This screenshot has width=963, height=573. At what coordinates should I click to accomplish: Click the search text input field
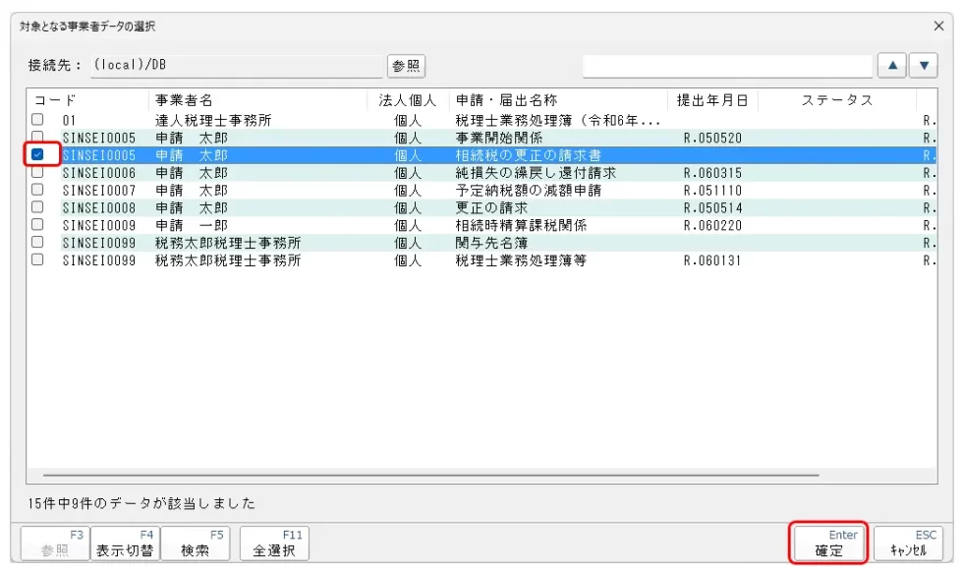(727, 66)
